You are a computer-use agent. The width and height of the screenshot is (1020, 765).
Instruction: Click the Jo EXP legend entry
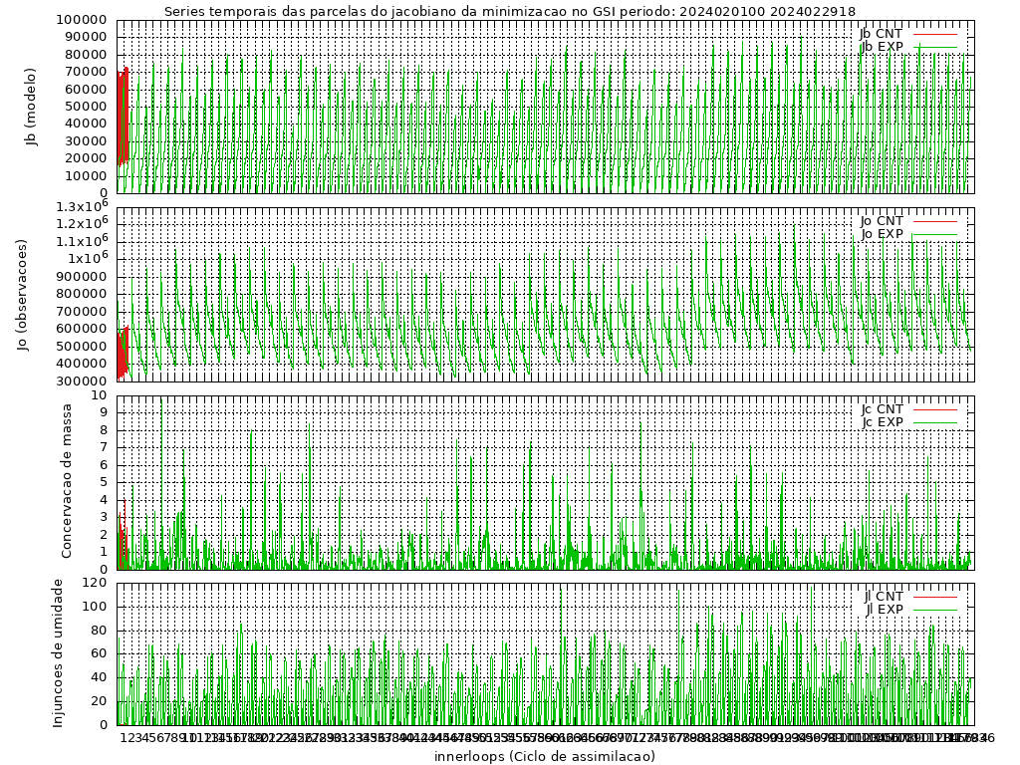click(x=882, y=234)
